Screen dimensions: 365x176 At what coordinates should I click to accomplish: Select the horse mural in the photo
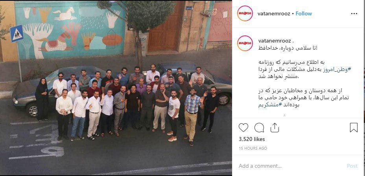point(65,14)
